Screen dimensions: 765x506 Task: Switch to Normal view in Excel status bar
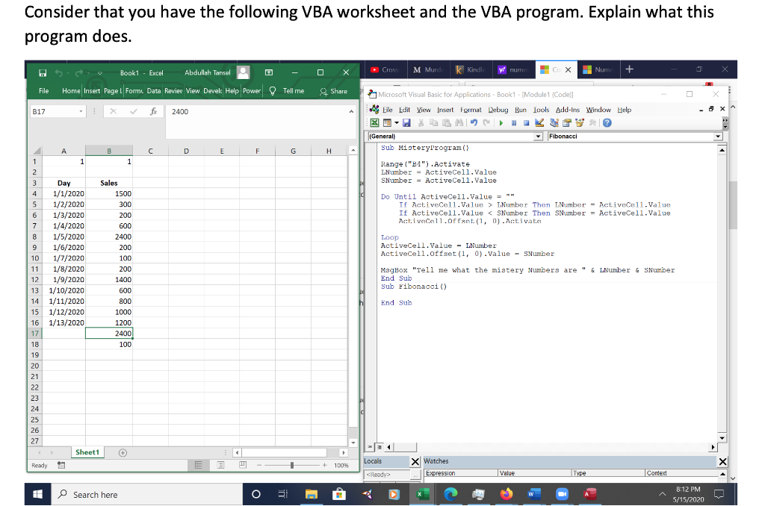[x=199, y=466]
